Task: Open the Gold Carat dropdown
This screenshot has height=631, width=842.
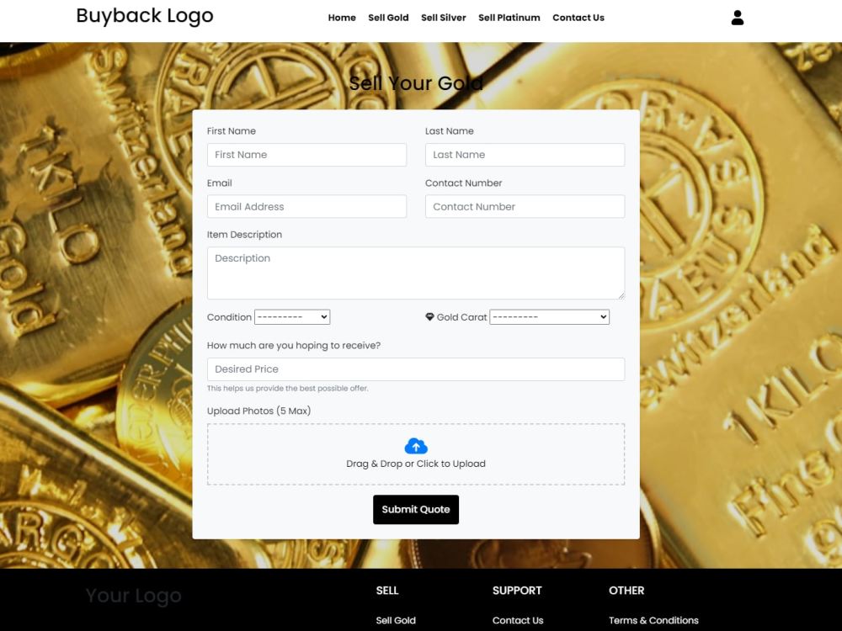Action: point(549,317)
